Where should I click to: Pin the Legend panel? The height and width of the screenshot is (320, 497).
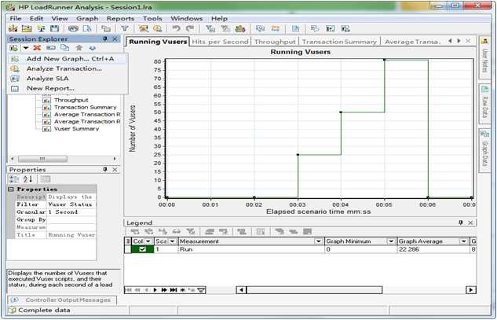(x=461, y=223)
